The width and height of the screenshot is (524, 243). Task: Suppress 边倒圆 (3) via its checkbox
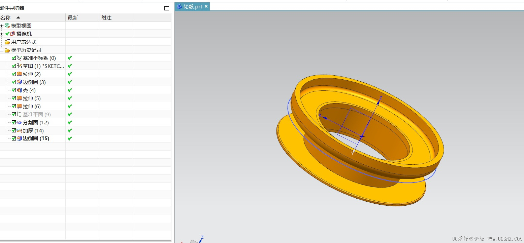click(x=14, y=82)
